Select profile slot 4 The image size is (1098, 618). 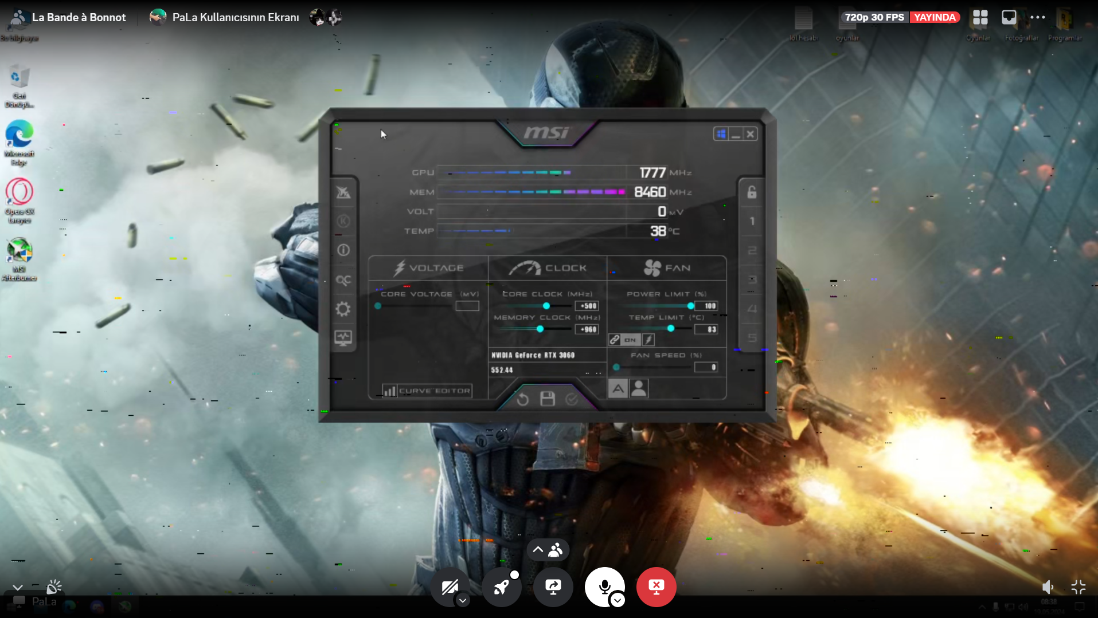click(752, 309)
